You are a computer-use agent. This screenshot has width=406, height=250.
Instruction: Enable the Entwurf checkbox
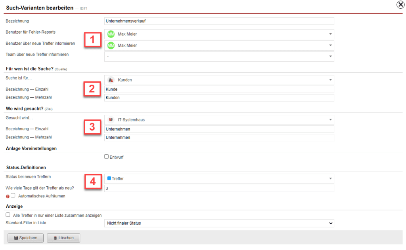(x=106, y=157)
